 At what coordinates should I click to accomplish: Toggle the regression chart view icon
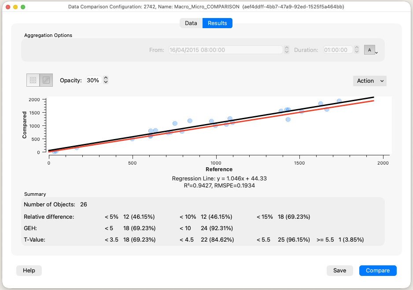point(46,80)
